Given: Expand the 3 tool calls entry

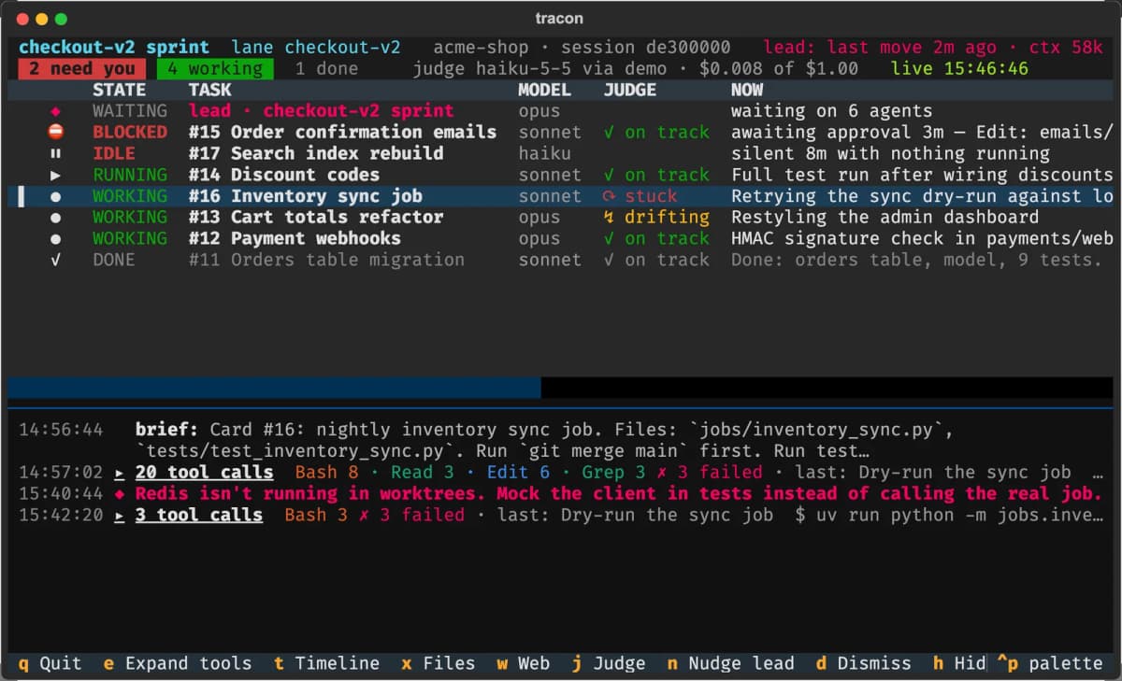Looking at the screenshot, I should click(x=120, y=515).
